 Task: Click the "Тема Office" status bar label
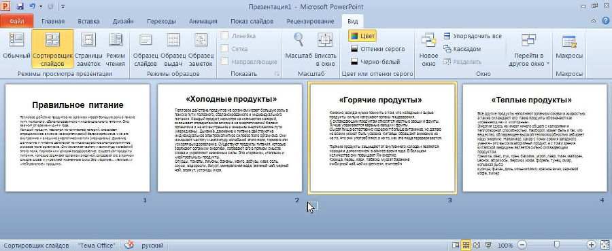97,246
